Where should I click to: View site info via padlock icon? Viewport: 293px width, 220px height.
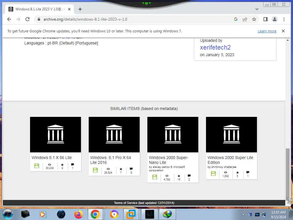(39, 19)
